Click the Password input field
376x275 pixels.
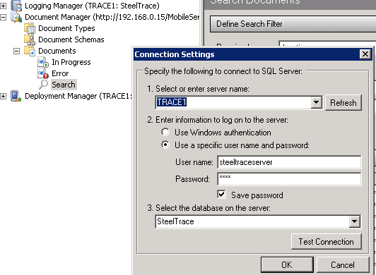(x=289, y=179)
